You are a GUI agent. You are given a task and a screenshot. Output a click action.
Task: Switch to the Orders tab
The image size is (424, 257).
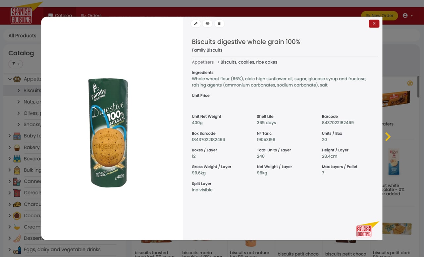tap(91, 16)
